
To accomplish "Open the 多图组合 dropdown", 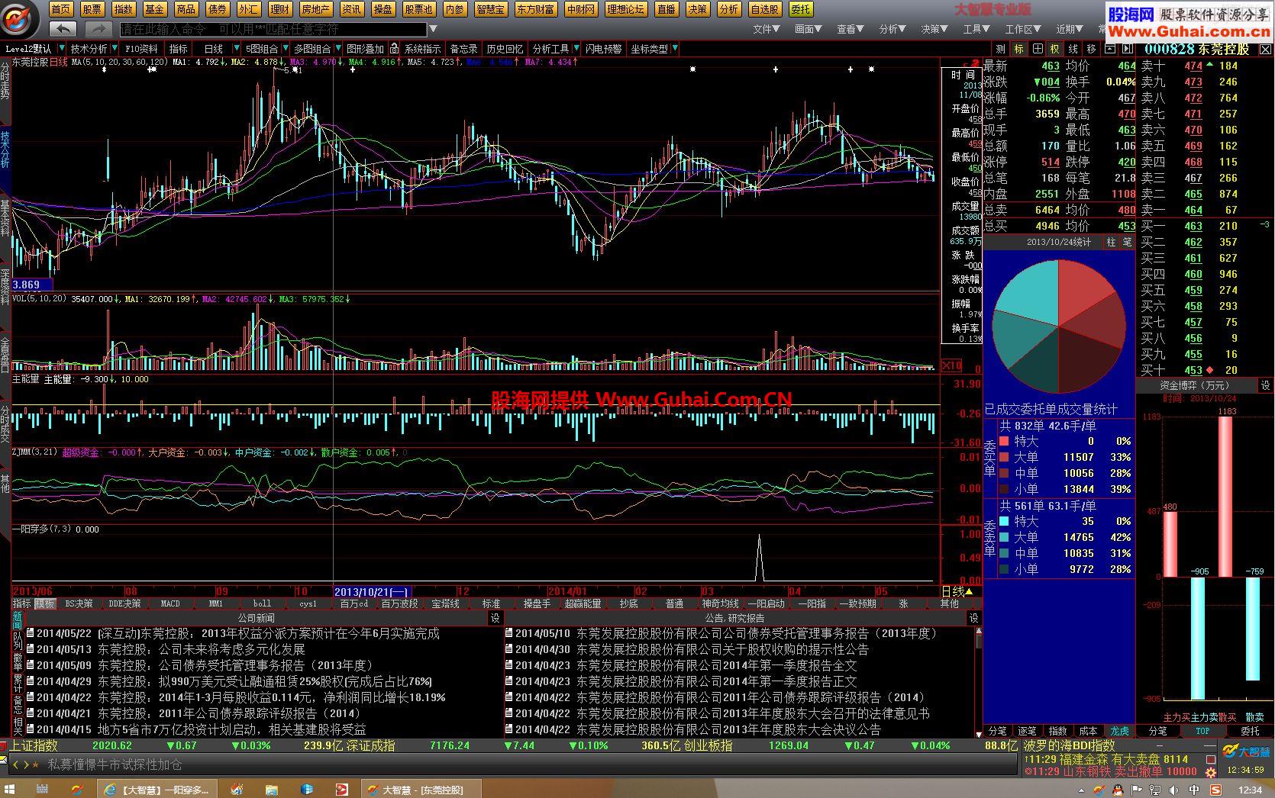I will [337, 49].
